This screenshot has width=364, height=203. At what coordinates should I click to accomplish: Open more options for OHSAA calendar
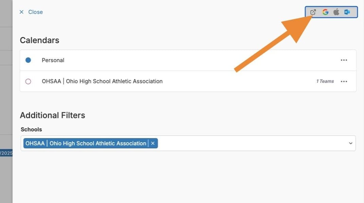(x=344, y=81)
